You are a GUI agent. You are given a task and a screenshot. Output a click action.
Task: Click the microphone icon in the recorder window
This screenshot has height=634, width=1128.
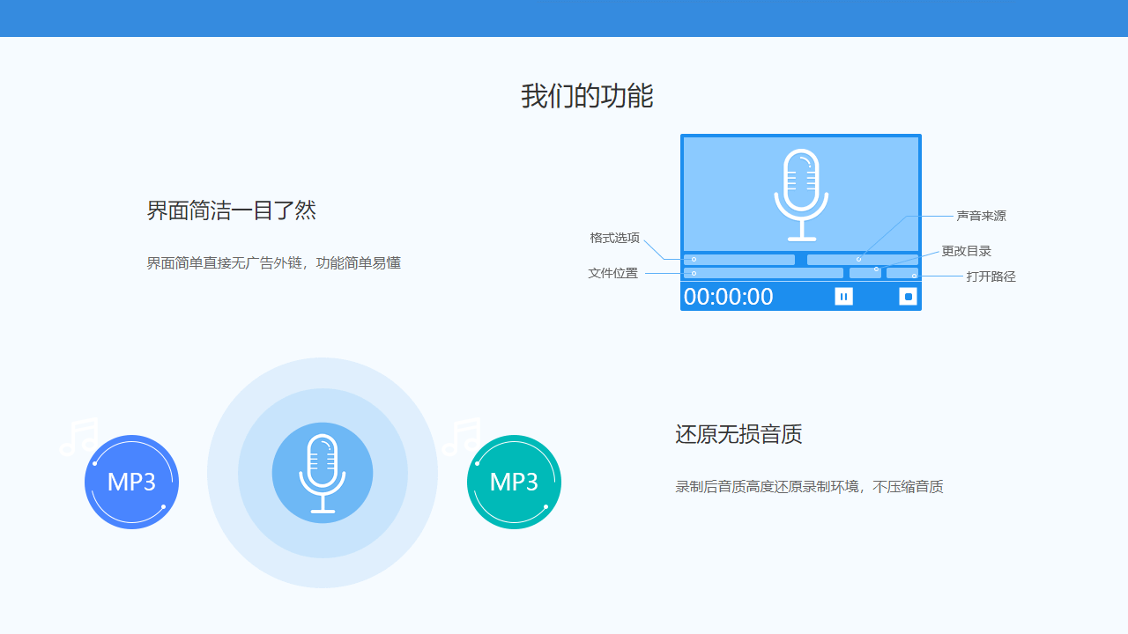click(x=801, y=194)
